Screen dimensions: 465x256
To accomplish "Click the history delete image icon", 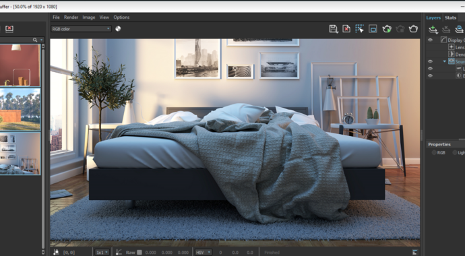I will [9, 29].
